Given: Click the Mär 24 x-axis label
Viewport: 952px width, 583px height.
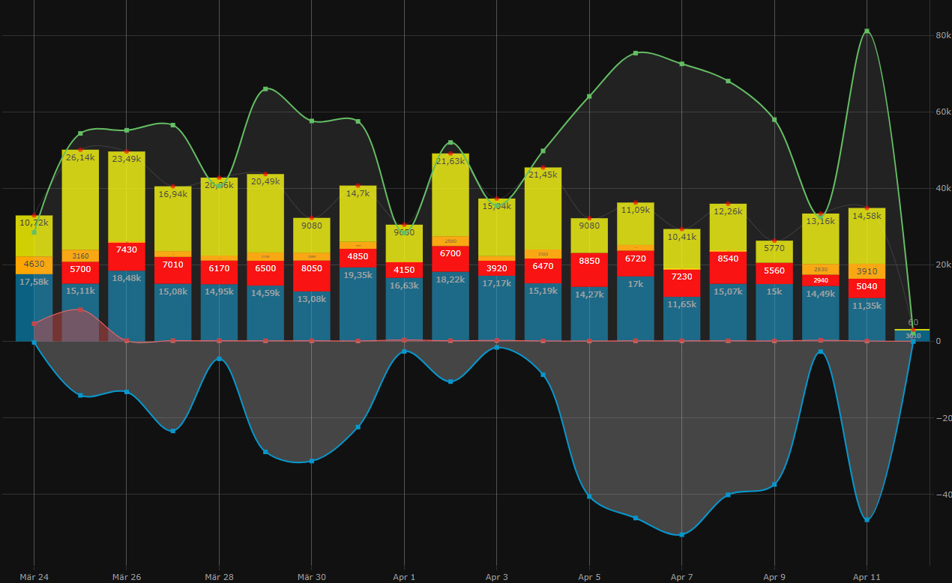Looking at the screenshot, I should click(x=34, y=577).
